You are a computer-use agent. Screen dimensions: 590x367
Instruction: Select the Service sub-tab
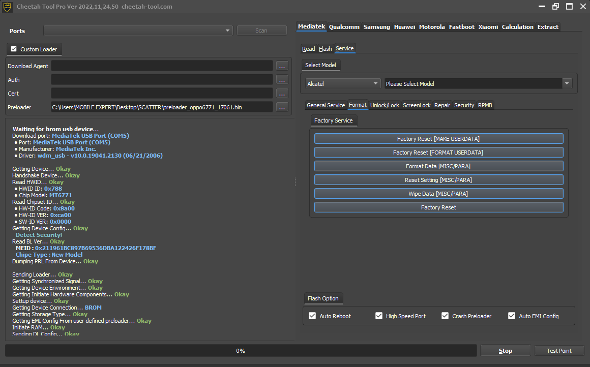click(345, 48)
